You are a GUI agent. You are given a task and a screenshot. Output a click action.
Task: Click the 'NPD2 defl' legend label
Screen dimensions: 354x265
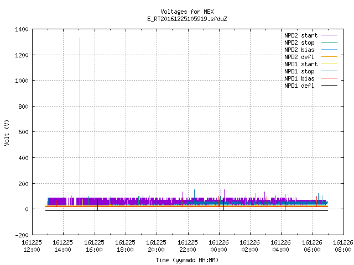(x=299, y=57)
